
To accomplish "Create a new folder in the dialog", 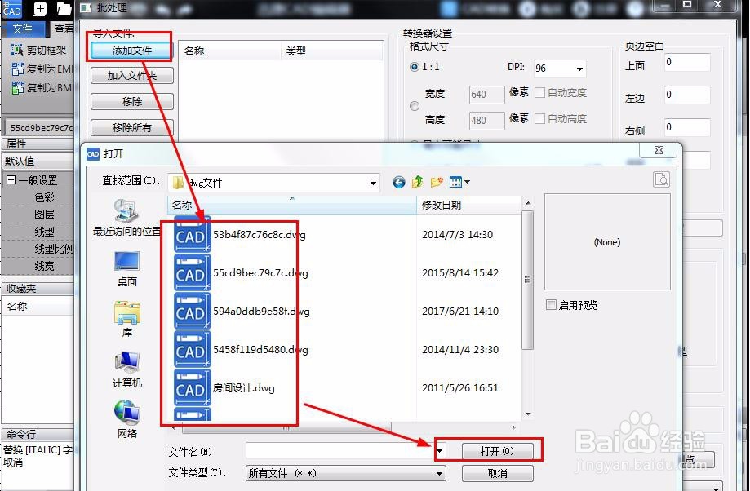I will 436,180.
